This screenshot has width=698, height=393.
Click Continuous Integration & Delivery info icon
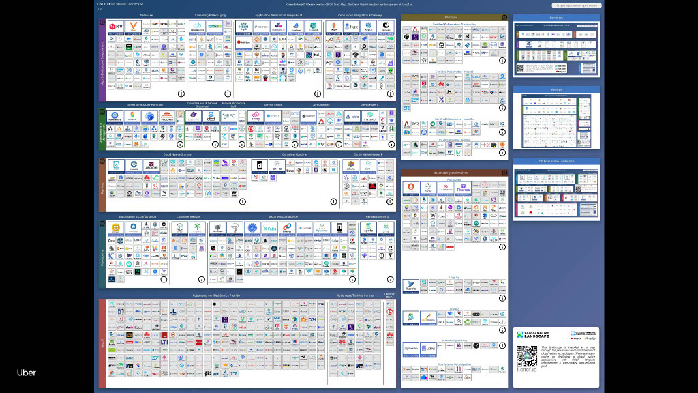(390, 93)
